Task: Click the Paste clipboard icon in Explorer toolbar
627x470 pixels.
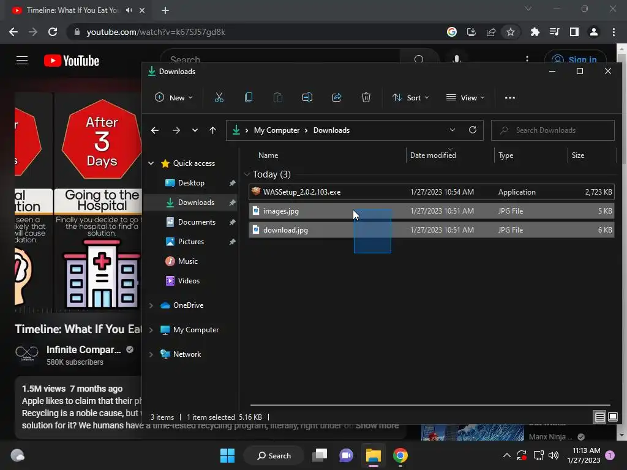Action: (x=277, y=97)
